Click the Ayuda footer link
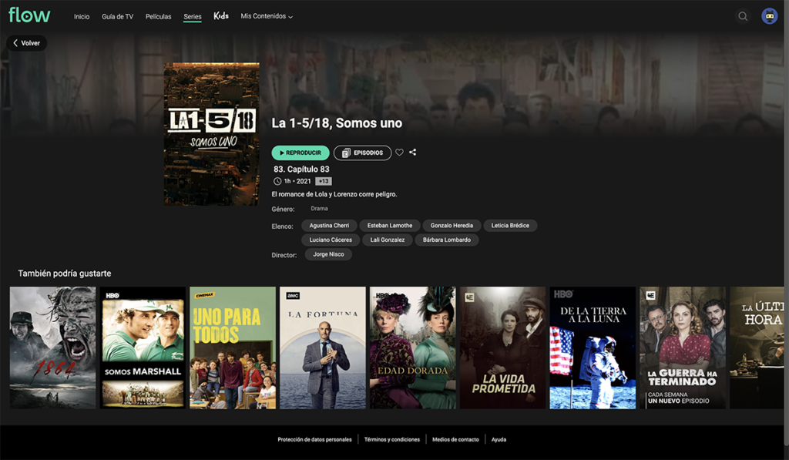Screen dimensions: 789x460 point(499,439)
